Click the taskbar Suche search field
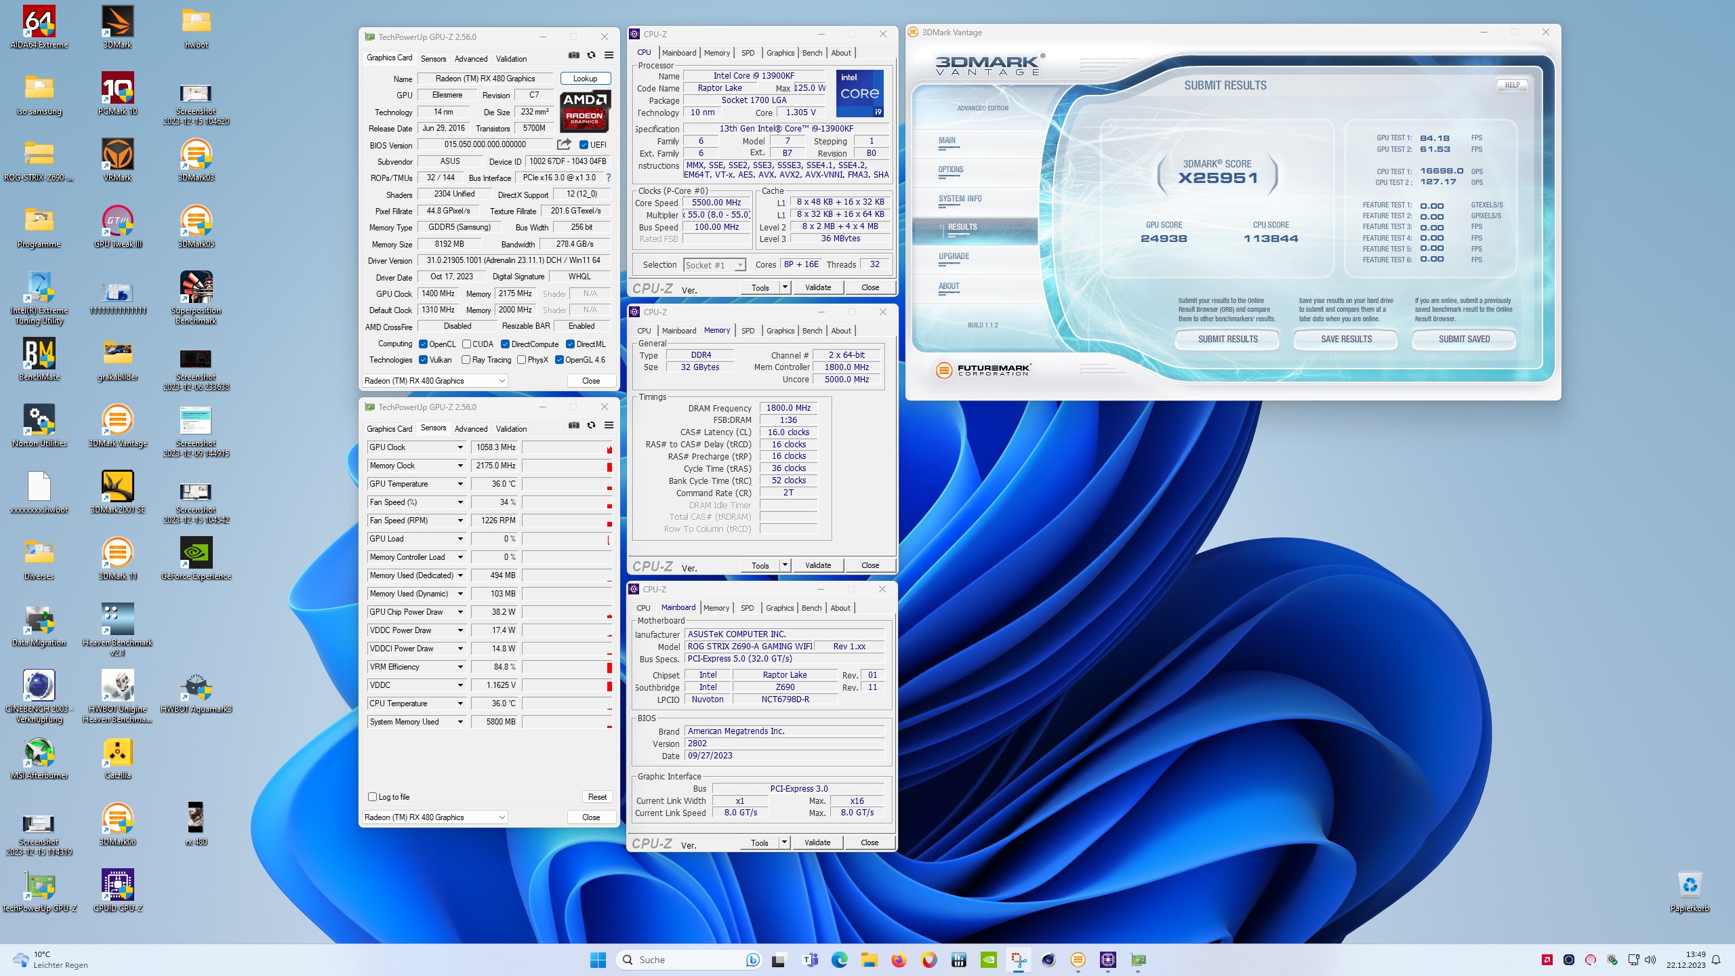Screen dimensions: 1735x976 [x=688, y=960]
